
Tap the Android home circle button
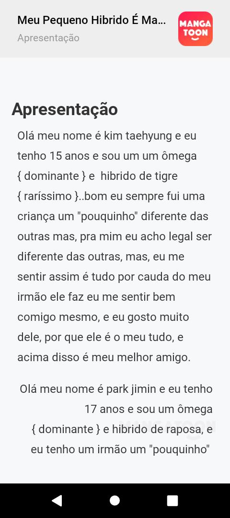click(115, 500)
